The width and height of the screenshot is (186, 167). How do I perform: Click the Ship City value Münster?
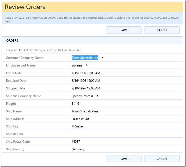tap(77, 126)
